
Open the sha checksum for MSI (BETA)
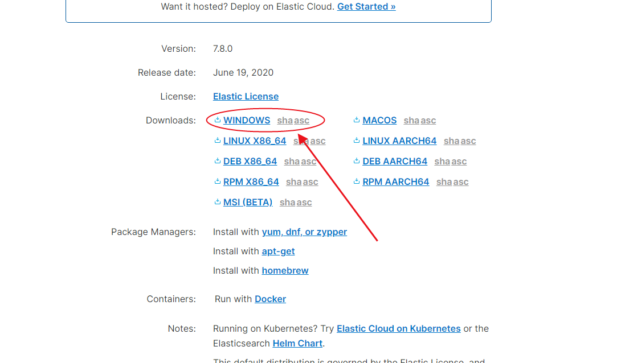tap(288, 203)
